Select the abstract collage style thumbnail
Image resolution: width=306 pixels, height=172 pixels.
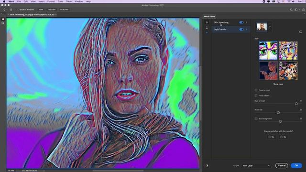[288, 71]
